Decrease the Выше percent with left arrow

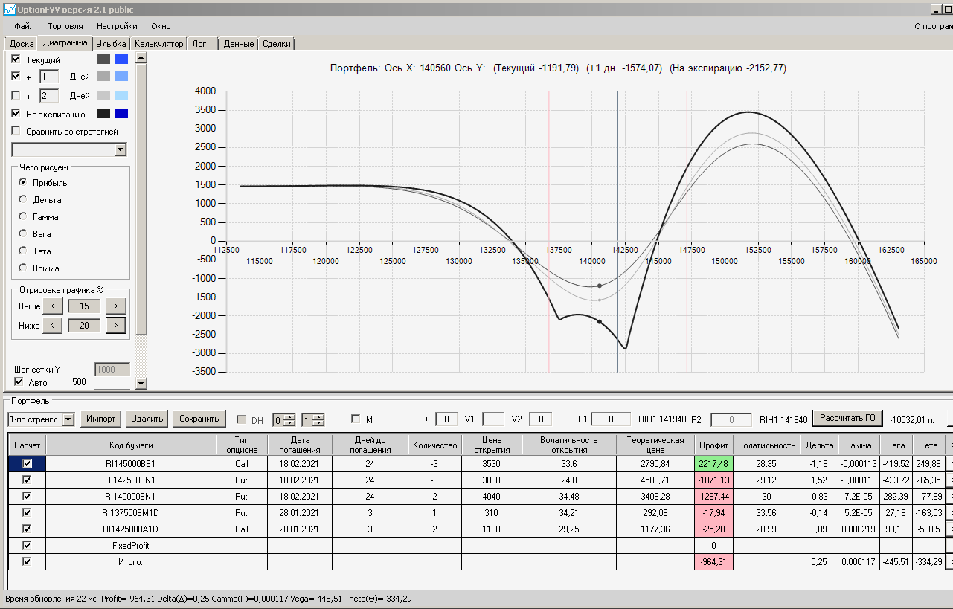click(x=52, y=306)
